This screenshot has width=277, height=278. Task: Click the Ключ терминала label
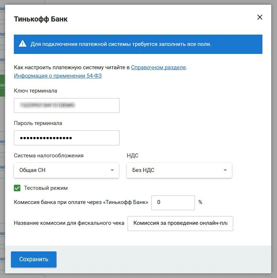35,91
